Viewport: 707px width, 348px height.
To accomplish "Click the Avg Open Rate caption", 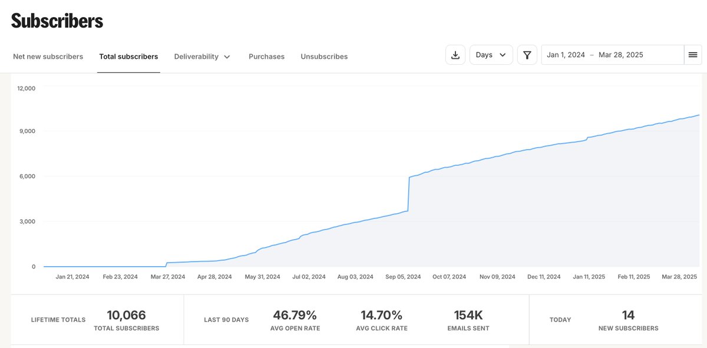I will point(296,329).
